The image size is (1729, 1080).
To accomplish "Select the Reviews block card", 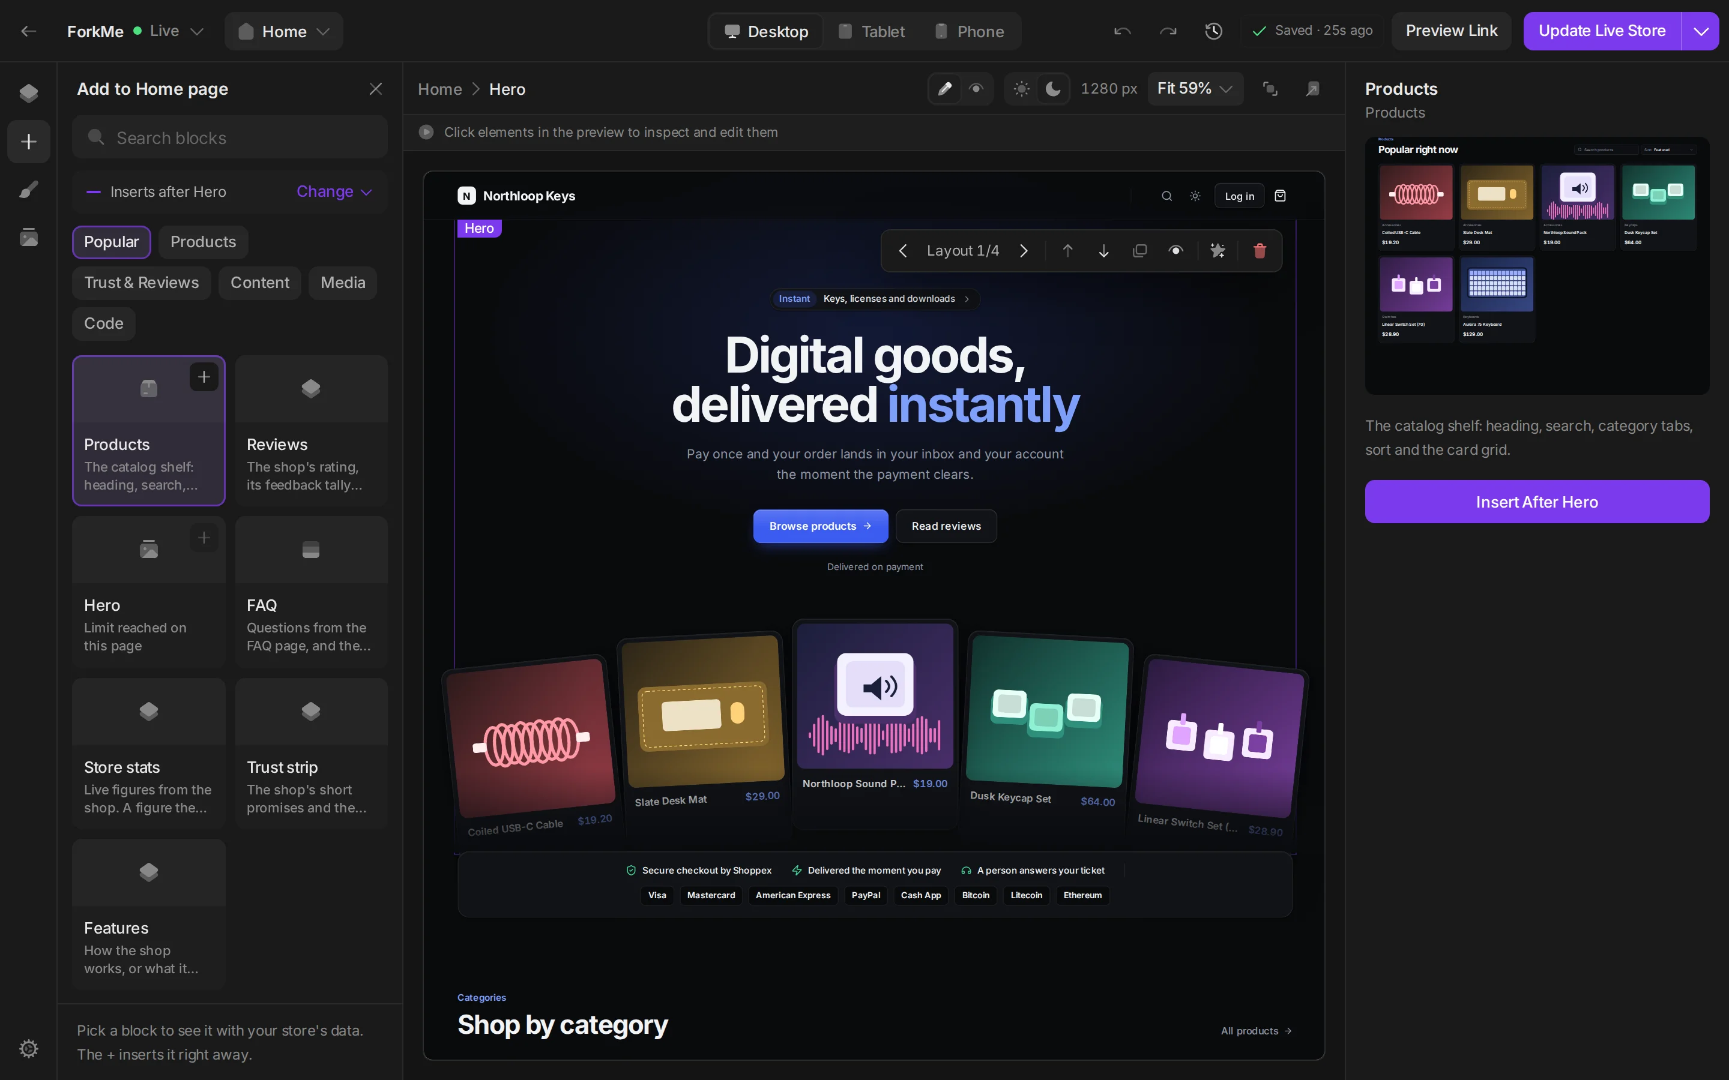I will click(x=312, y=431).
